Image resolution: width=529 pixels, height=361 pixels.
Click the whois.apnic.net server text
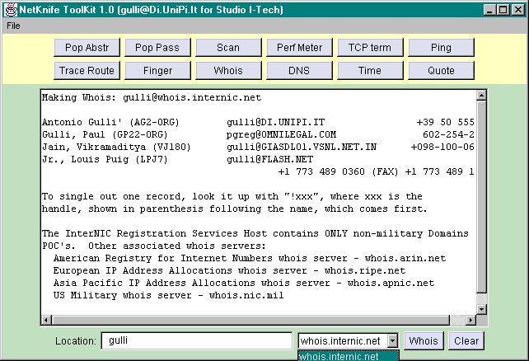tap(391, 283)
